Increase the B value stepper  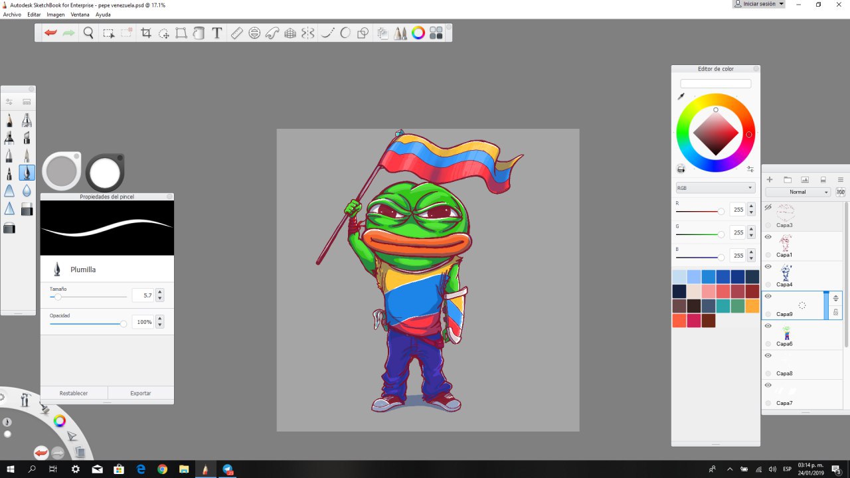pos(751,252)
